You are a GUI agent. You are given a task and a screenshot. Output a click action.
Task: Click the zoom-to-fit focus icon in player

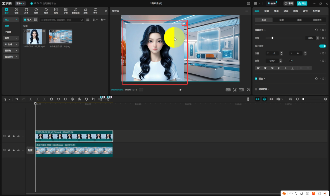tap(235, 90)
